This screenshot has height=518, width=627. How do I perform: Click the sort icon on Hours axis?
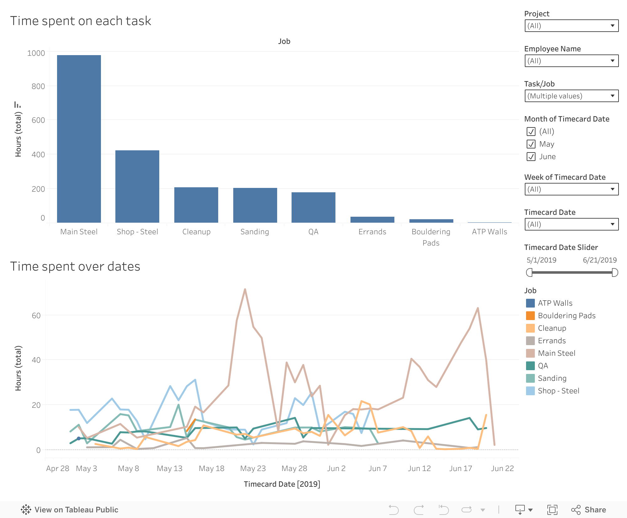coord(18,105)
